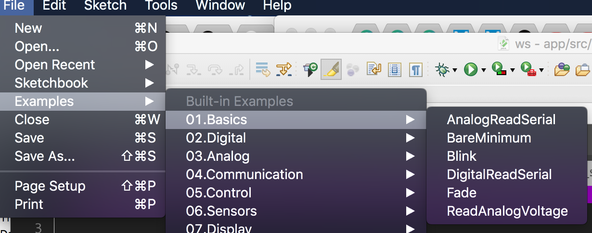This screenshot has height=233, width=592.
Task: Toggle Show Whitespace Characters paragraph icon
Action: 415,70
